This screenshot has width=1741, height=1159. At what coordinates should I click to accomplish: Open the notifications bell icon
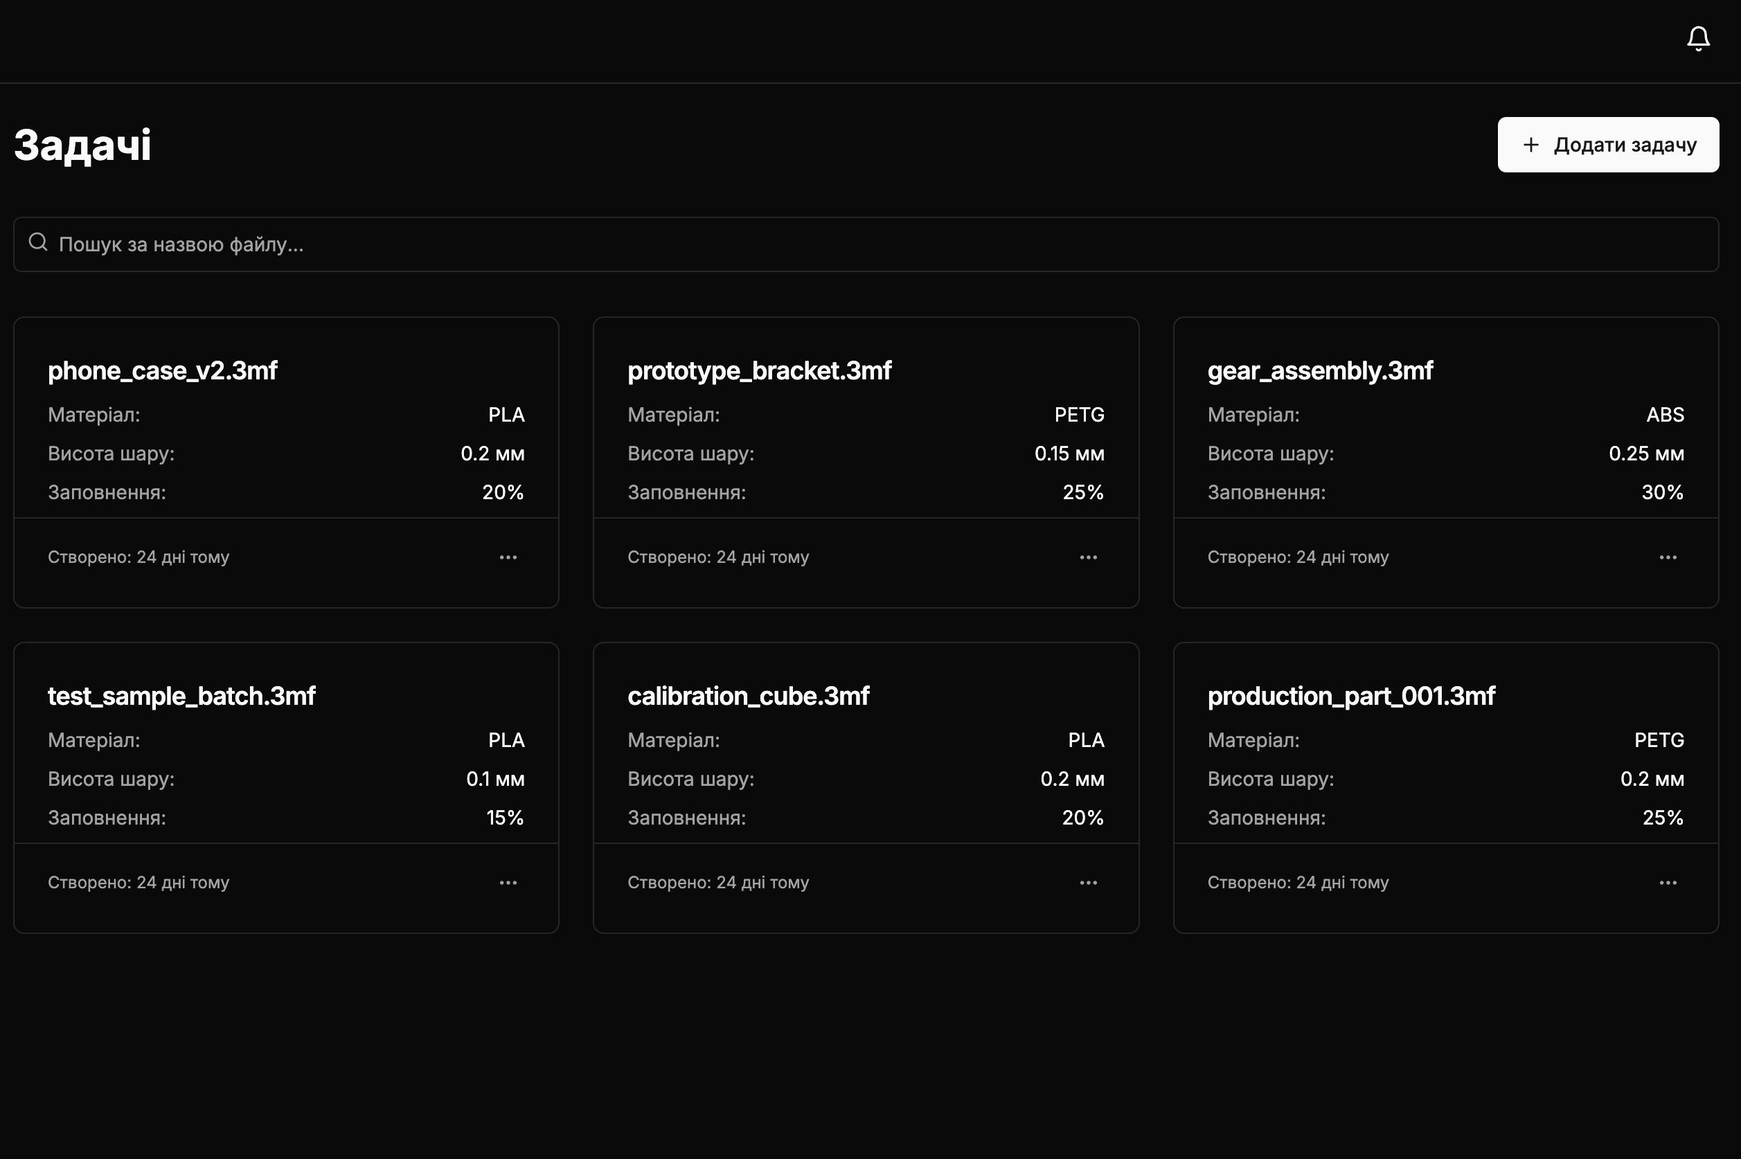coord(1698,39)
